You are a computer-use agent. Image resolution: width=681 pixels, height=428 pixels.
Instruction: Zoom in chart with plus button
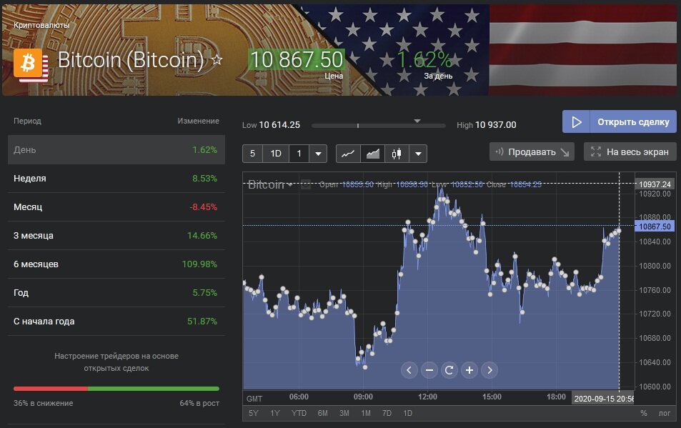coord(469,369)
